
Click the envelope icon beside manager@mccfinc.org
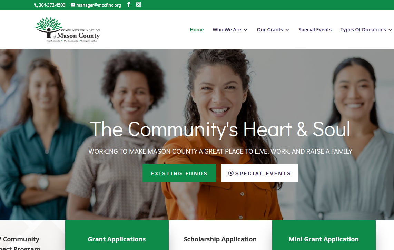pyautogui.click(x=73, y=5)
